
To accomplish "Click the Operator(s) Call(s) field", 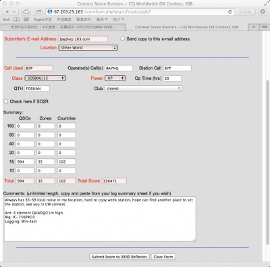I will click(119, 68).
